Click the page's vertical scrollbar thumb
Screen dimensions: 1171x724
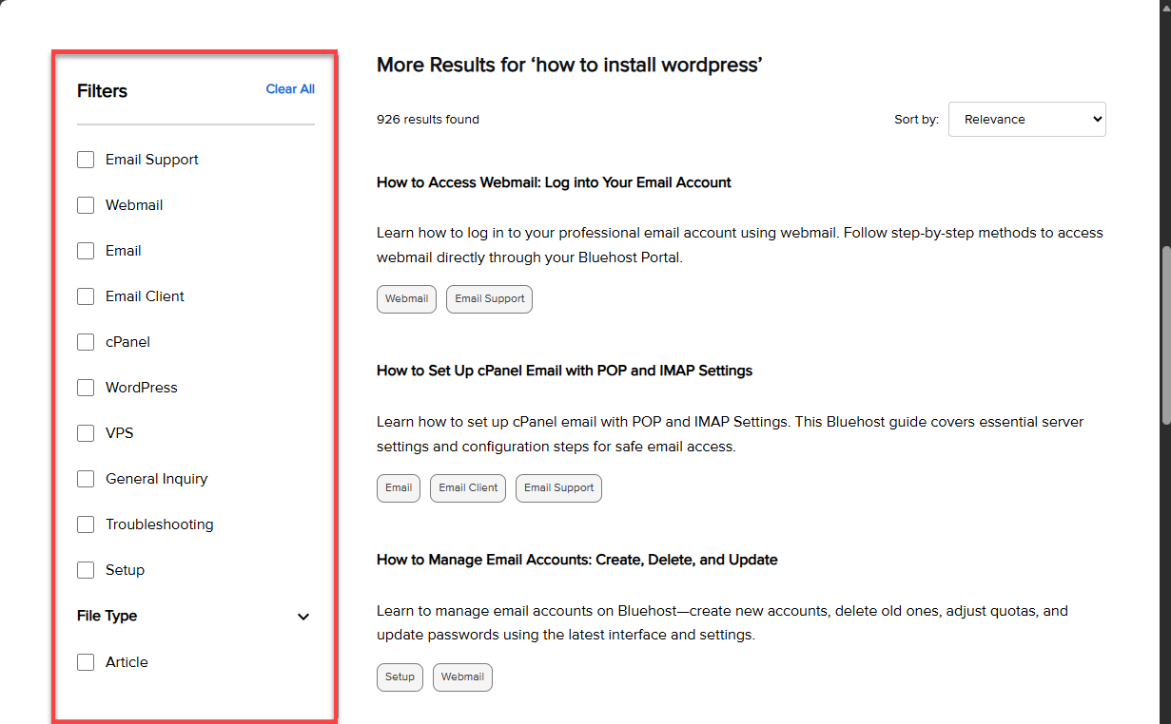(1165, 333)
